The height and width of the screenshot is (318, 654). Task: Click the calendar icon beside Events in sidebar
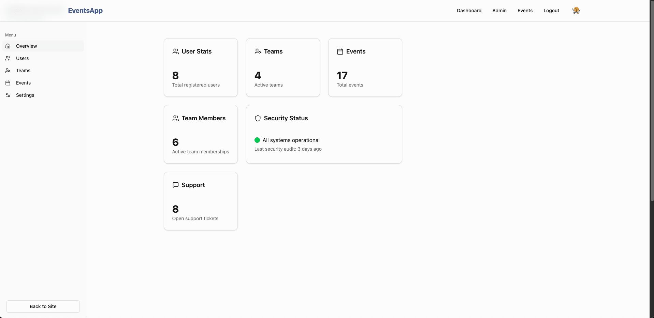coord(8,83)
